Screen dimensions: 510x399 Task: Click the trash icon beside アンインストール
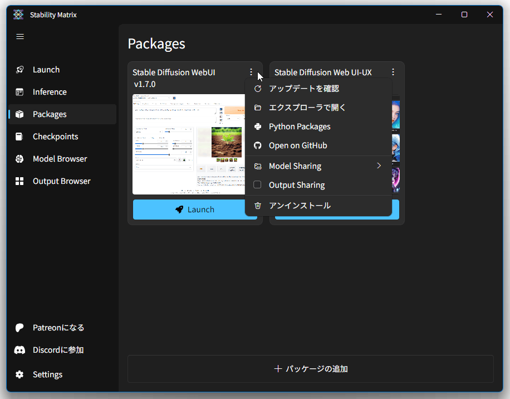click(258, 206)
